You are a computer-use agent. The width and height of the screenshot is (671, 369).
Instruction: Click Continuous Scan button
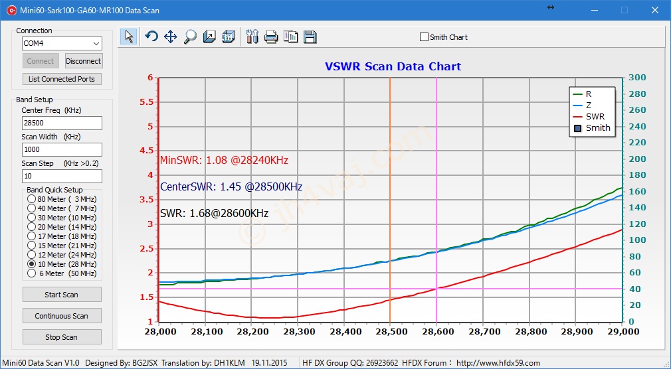click(62, 316)
